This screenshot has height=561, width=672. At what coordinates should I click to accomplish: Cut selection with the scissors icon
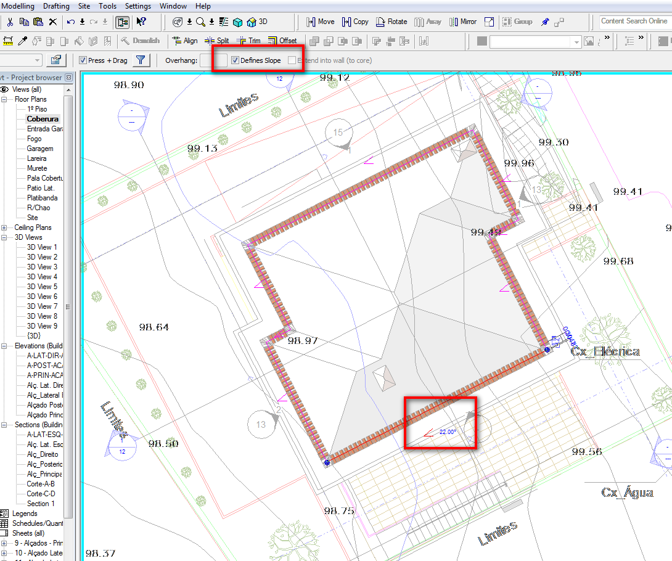point(10,22)
